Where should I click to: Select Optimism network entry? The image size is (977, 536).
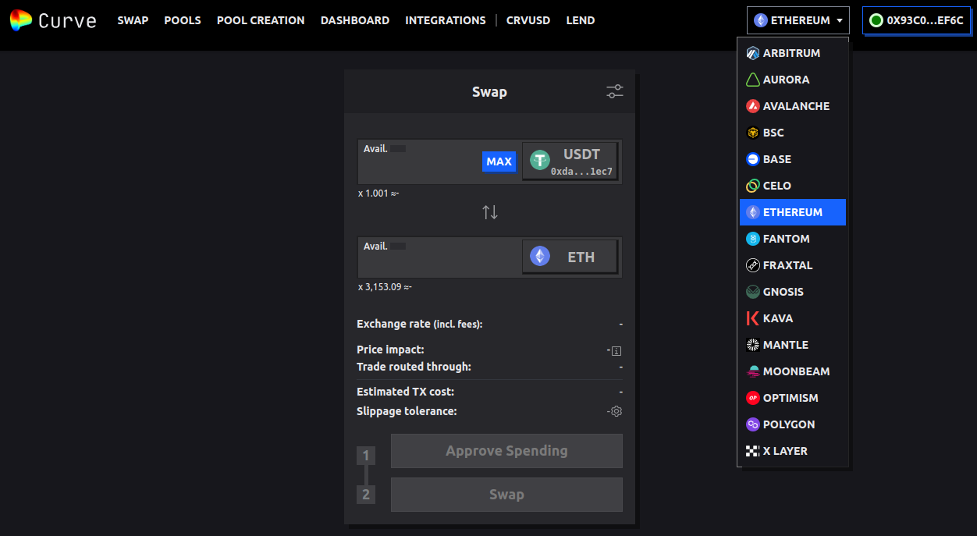pos(790,398)
